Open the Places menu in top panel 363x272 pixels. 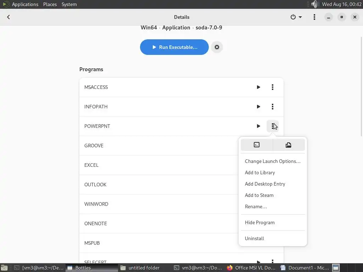50,4
